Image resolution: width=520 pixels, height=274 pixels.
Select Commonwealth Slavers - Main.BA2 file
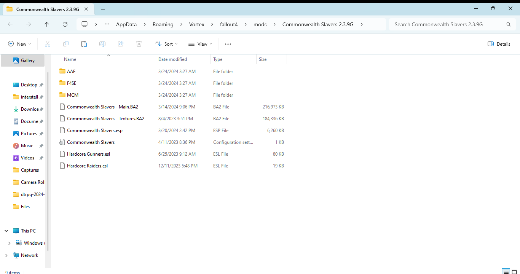(x=103, y=107)
